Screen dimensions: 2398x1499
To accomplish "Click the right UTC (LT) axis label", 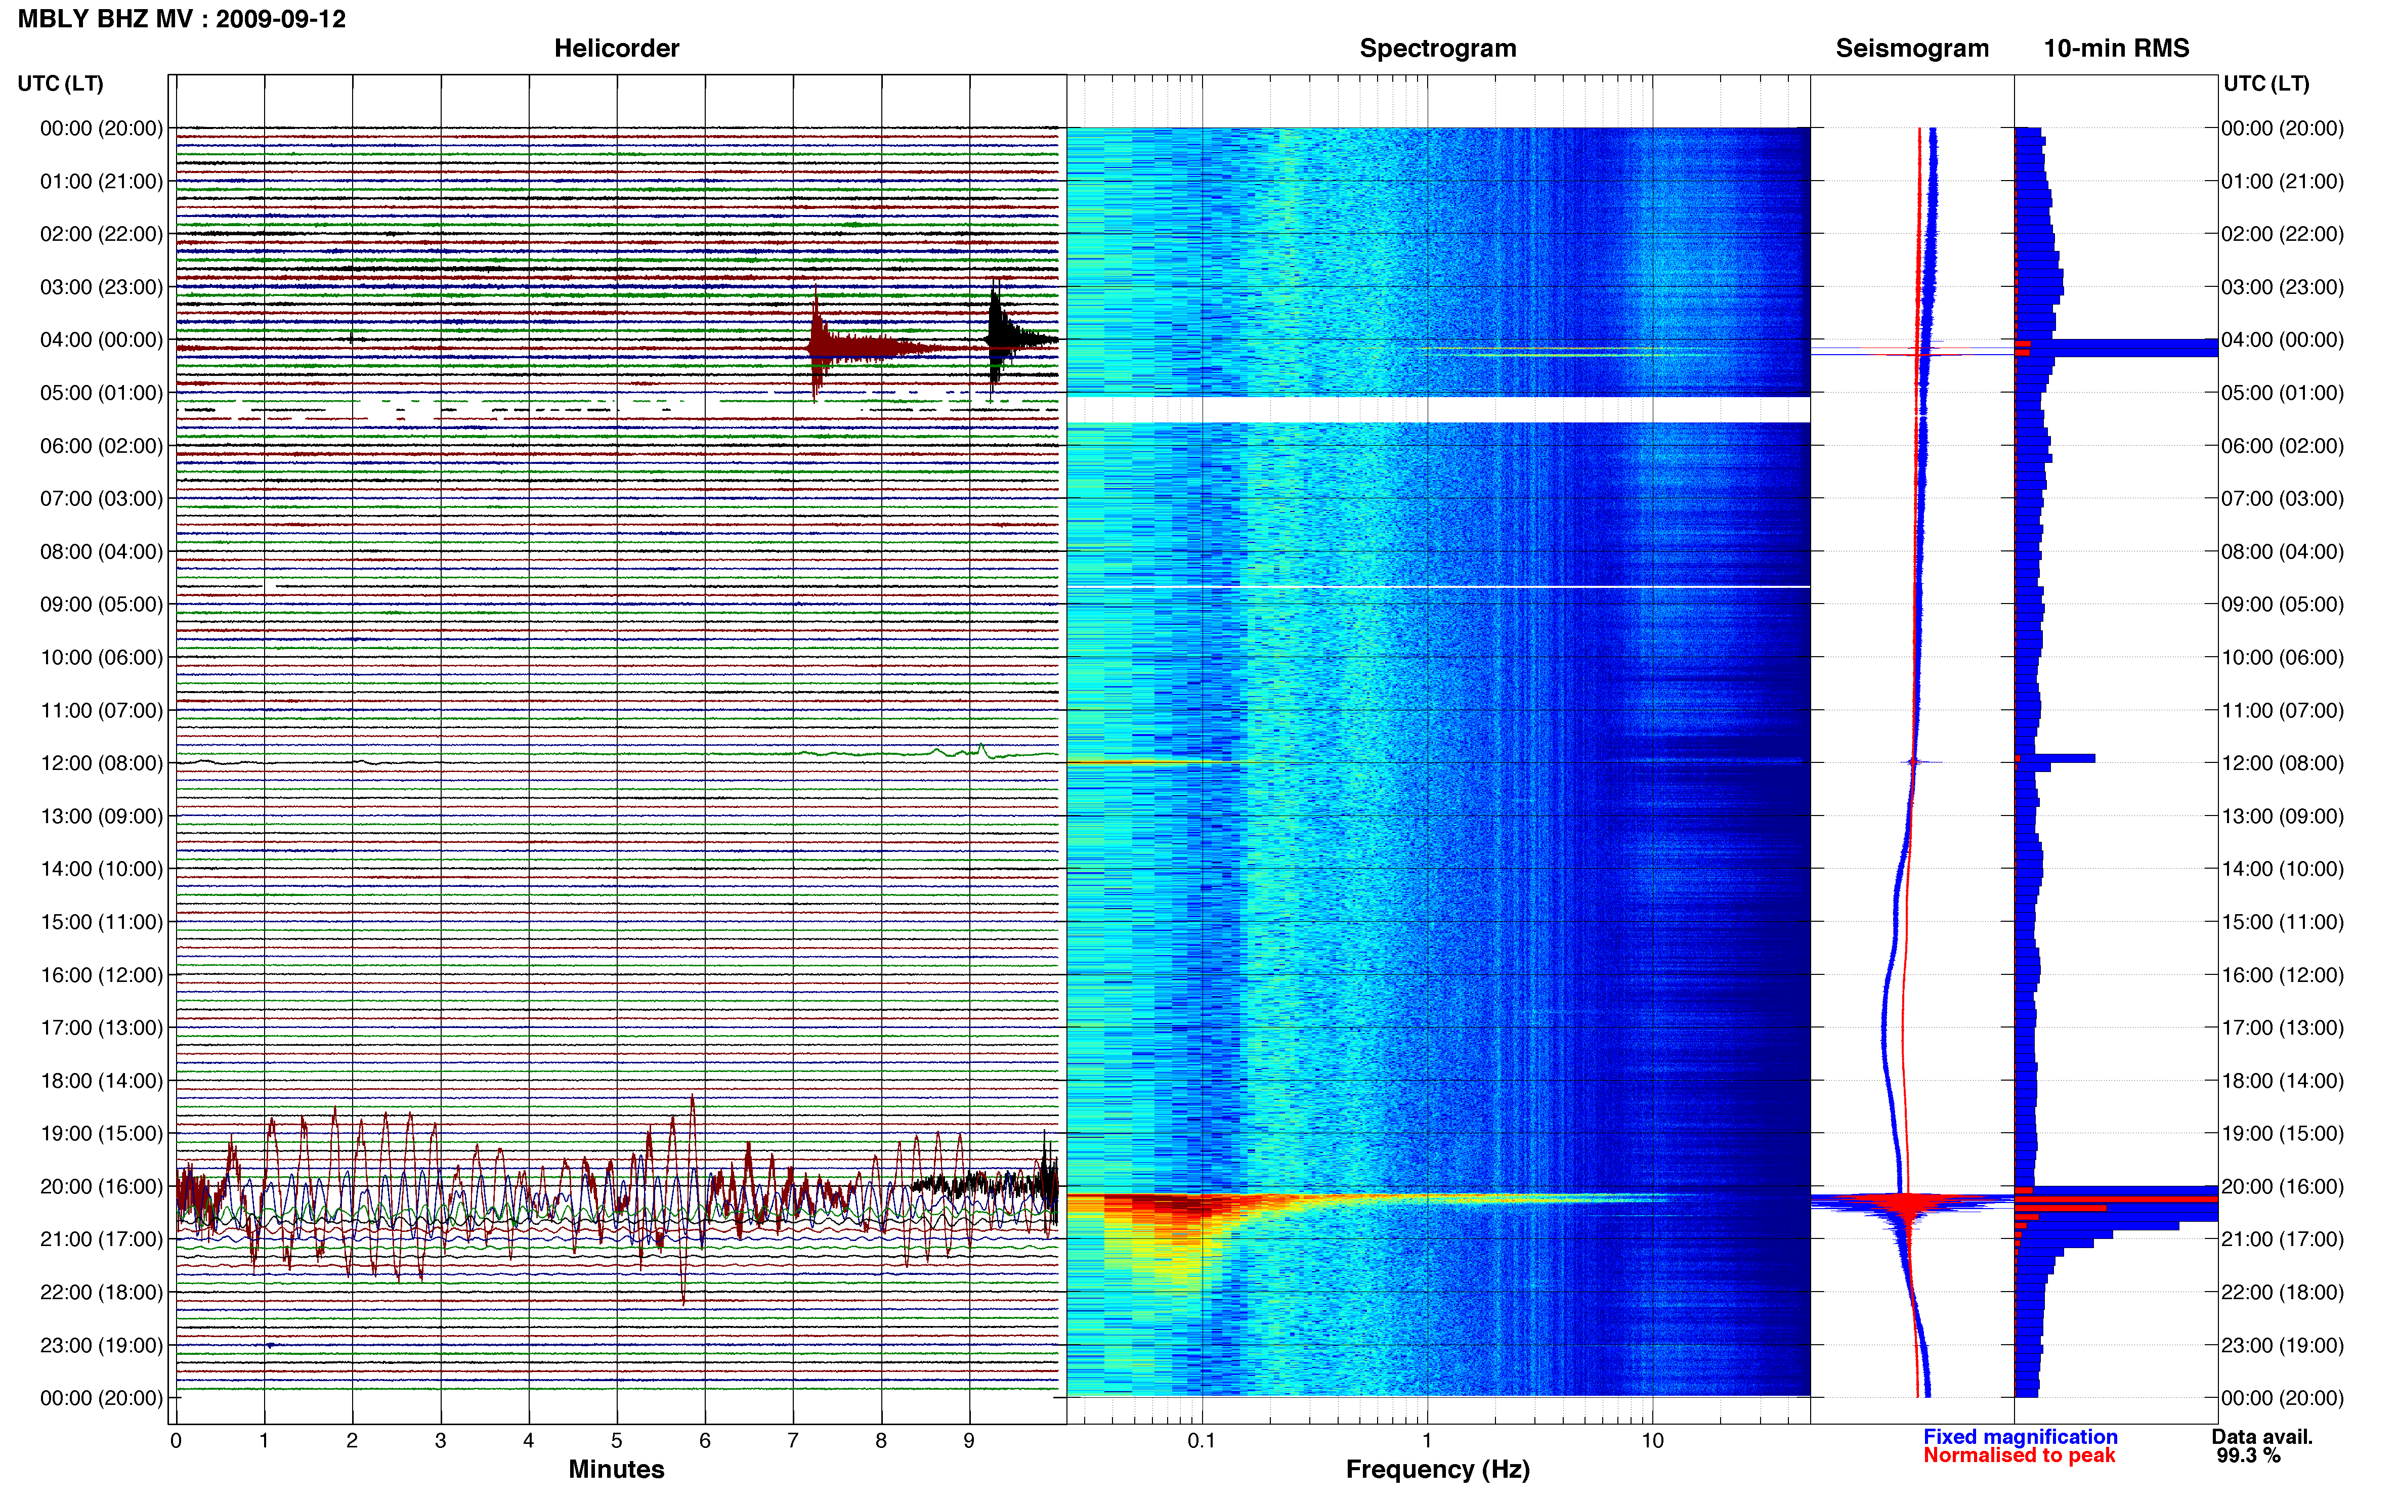I will [2266, 83].
